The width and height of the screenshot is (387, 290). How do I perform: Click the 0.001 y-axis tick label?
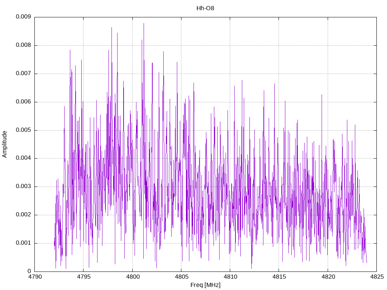pyautogui.click(x=23, y=243)
